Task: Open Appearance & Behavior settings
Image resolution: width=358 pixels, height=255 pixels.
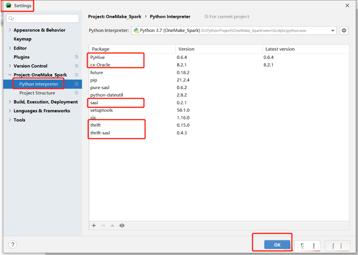Action: tap(39, 30)
